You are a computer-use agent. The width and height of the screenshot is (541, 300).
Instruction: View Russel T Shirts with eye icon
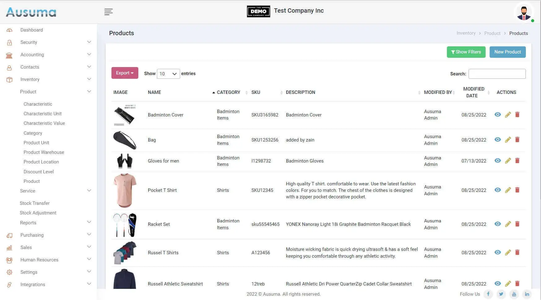click(497, 252)
